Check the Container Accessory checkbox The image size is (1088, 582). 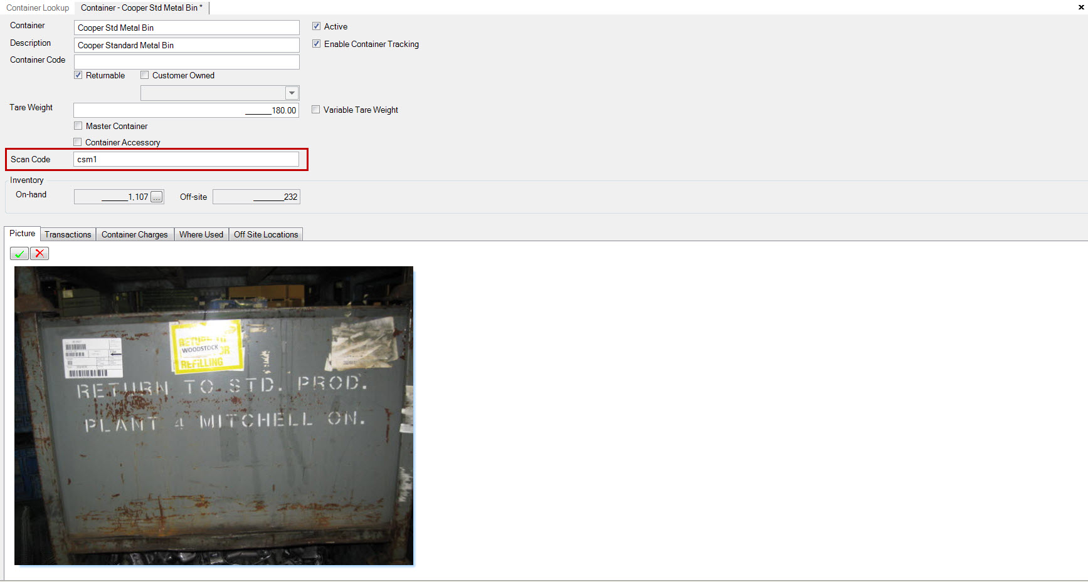78,142
